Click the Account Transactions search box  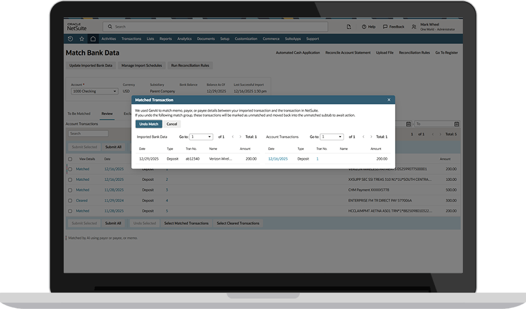click(88, 133)
